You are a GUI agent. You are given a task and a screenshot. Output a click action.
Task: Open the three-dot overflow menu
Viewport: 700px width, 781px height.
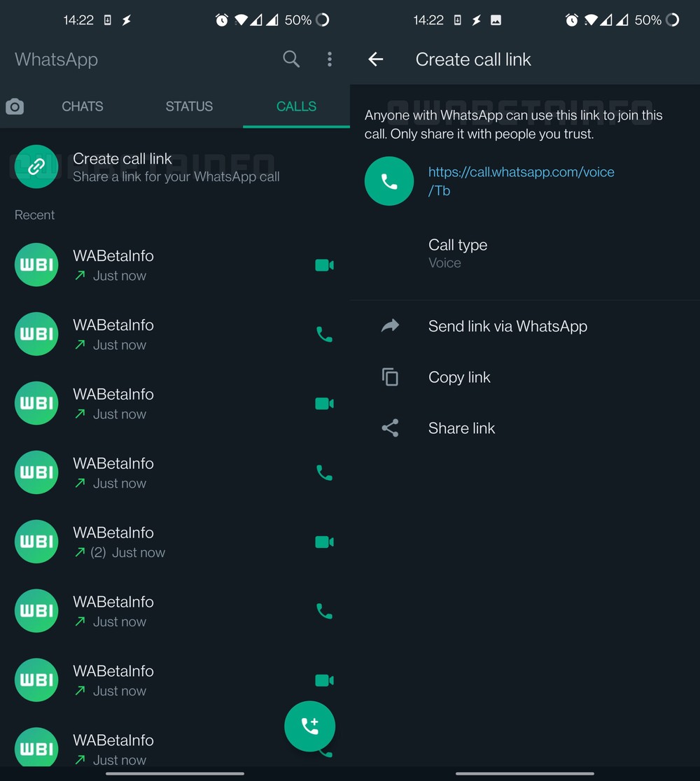[x=330, y=59]
